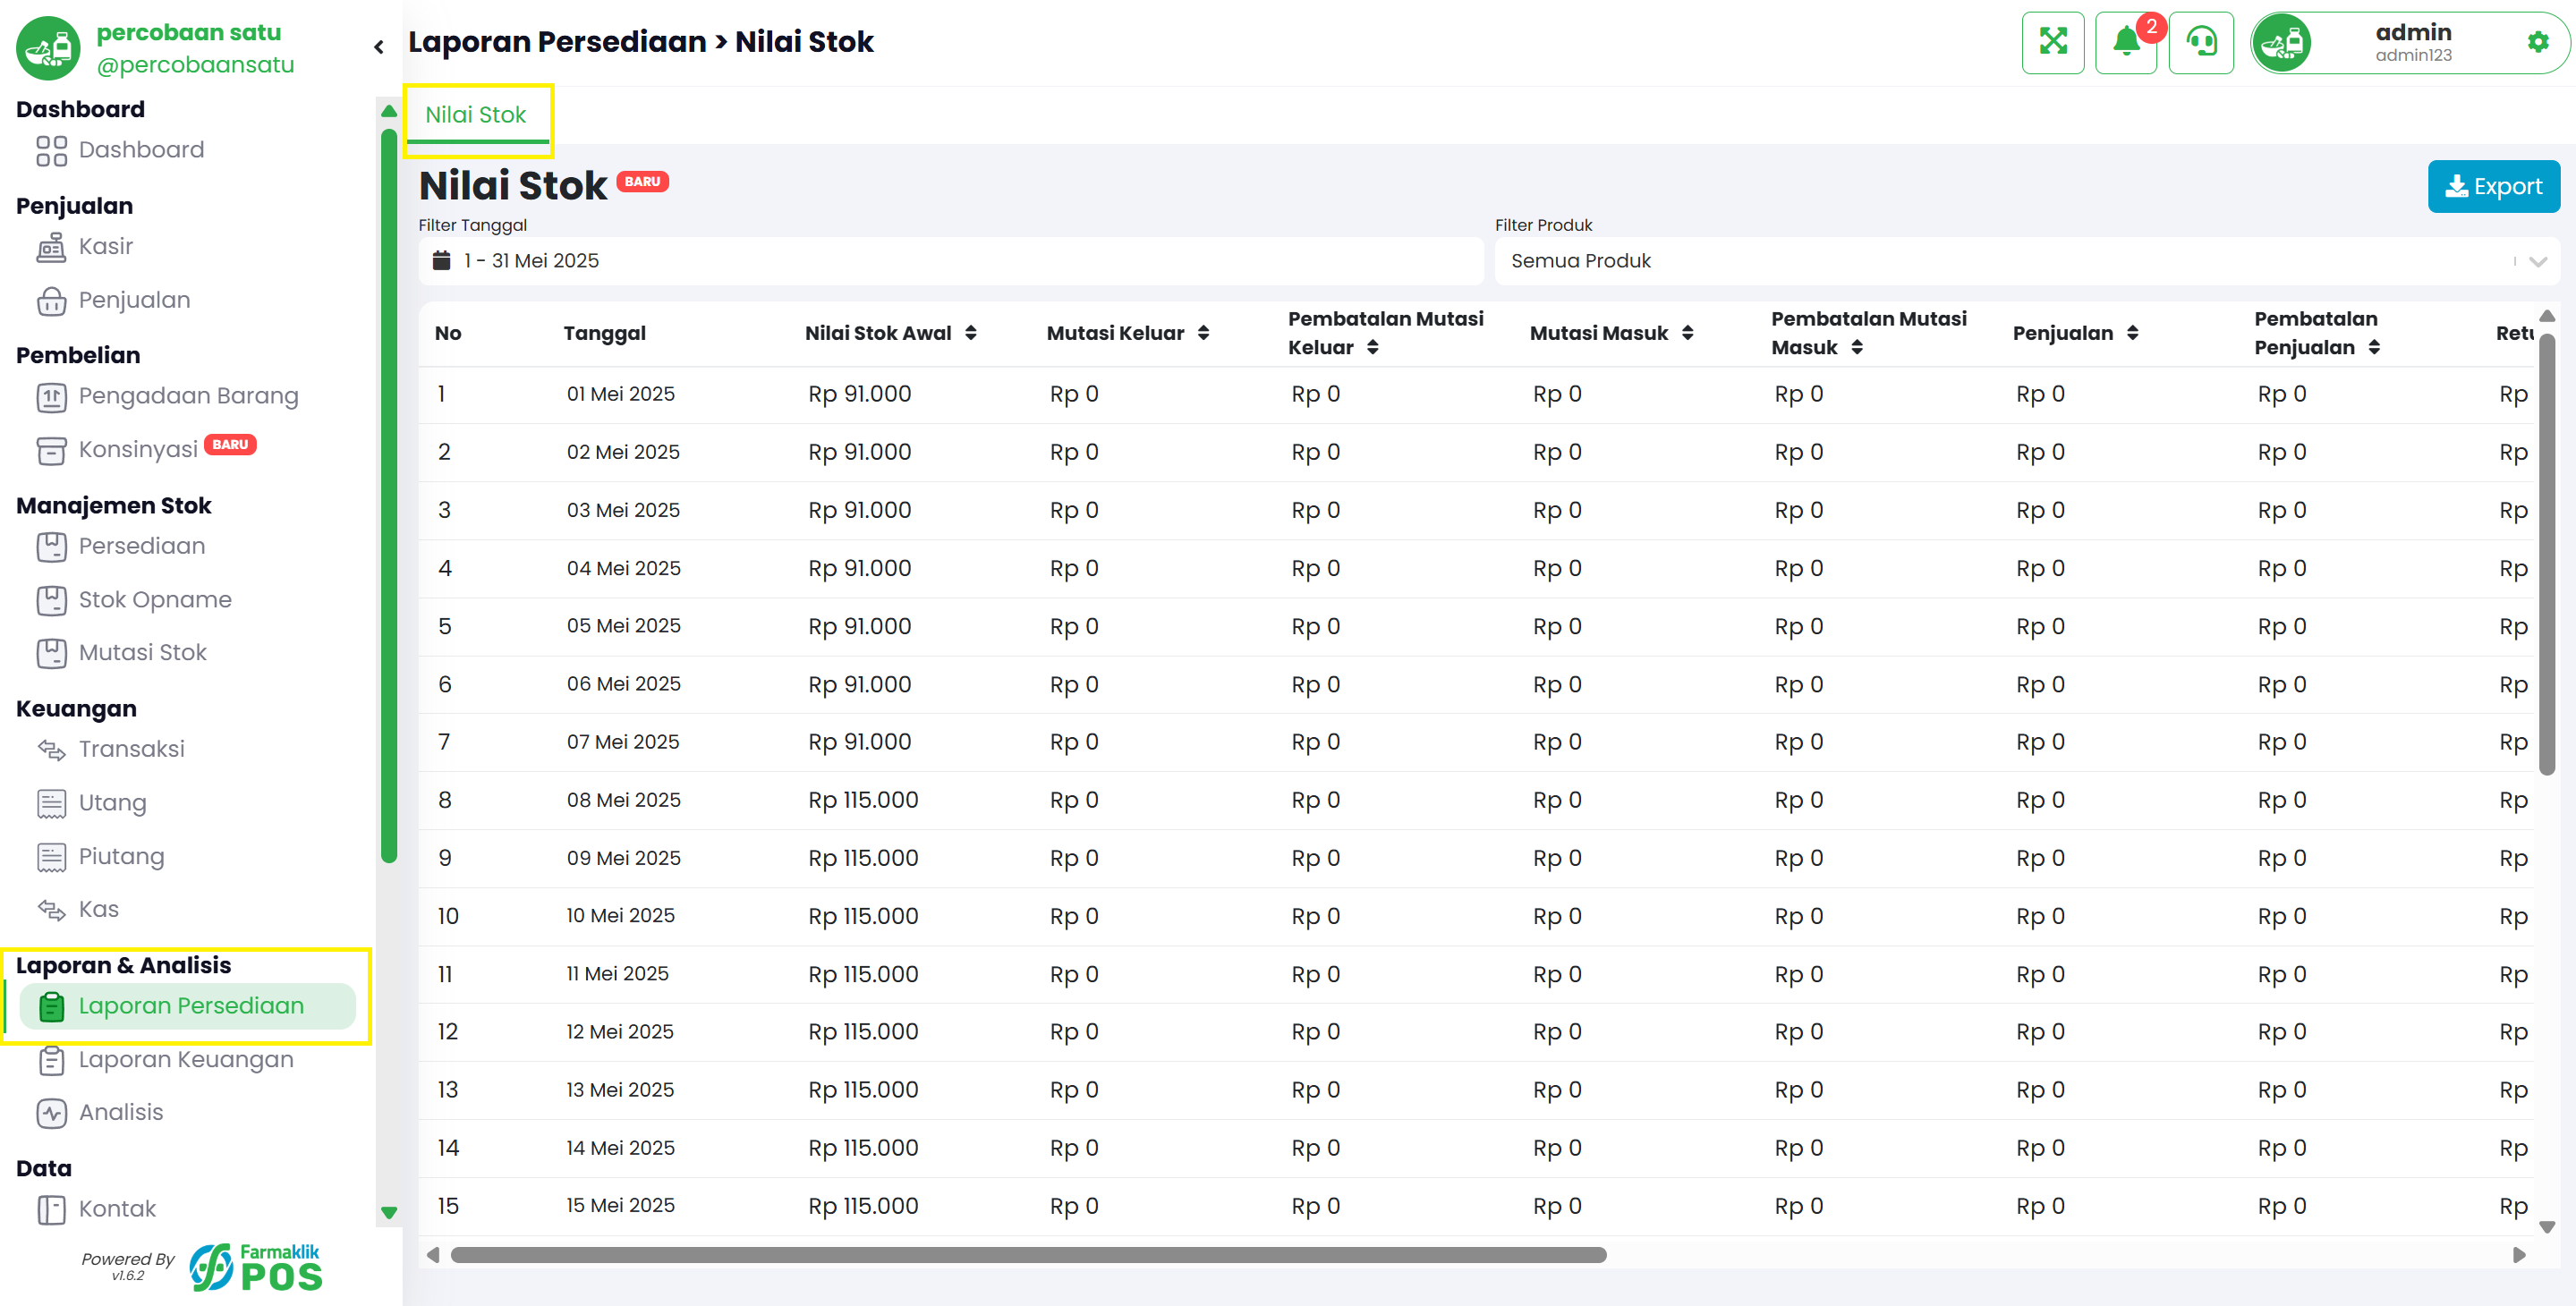Viewport: 2576px width, 1306px height.
Task: Open the Analisis menu item
Action: pos(120,1112)
